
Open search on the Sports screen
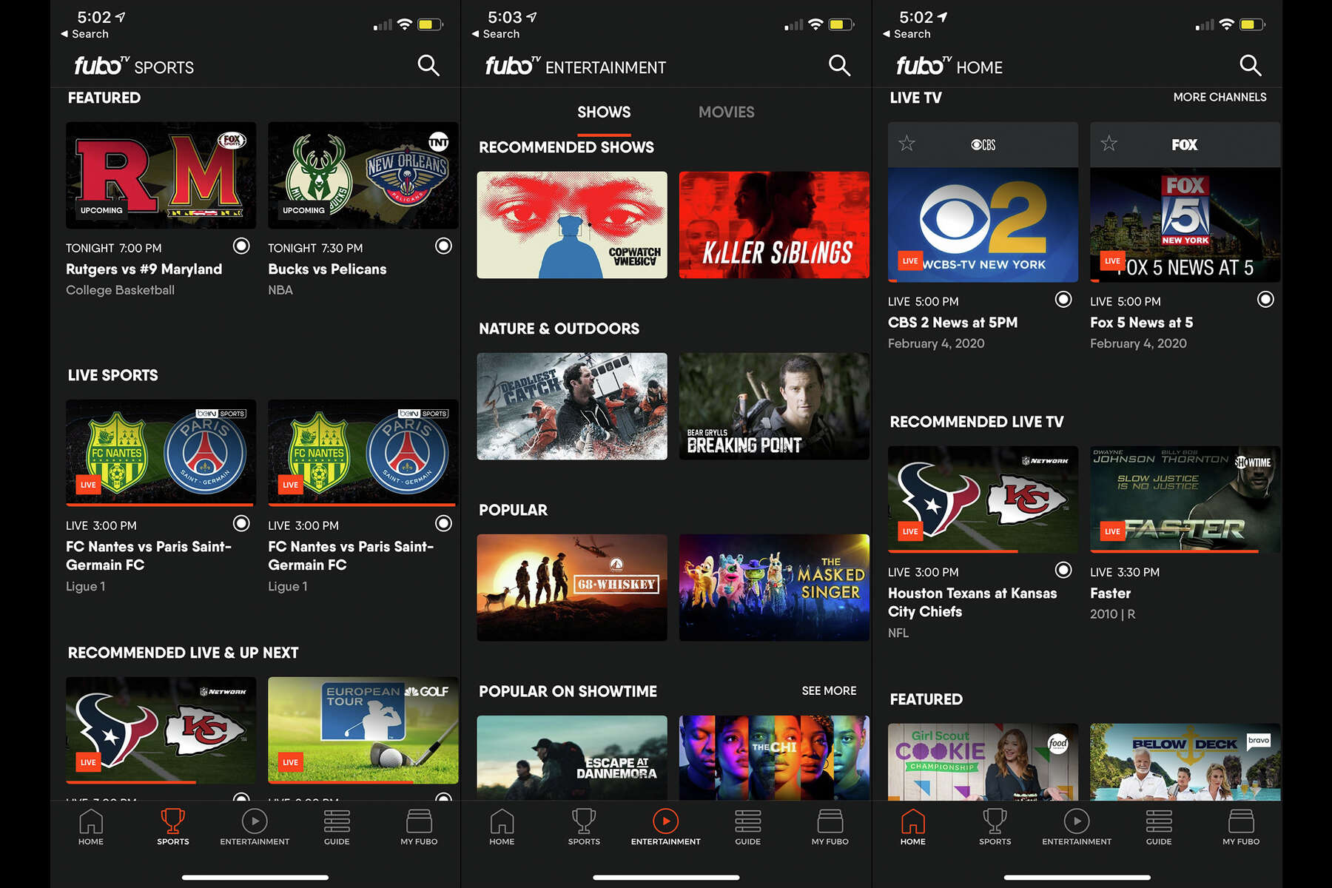coord(428,66)
